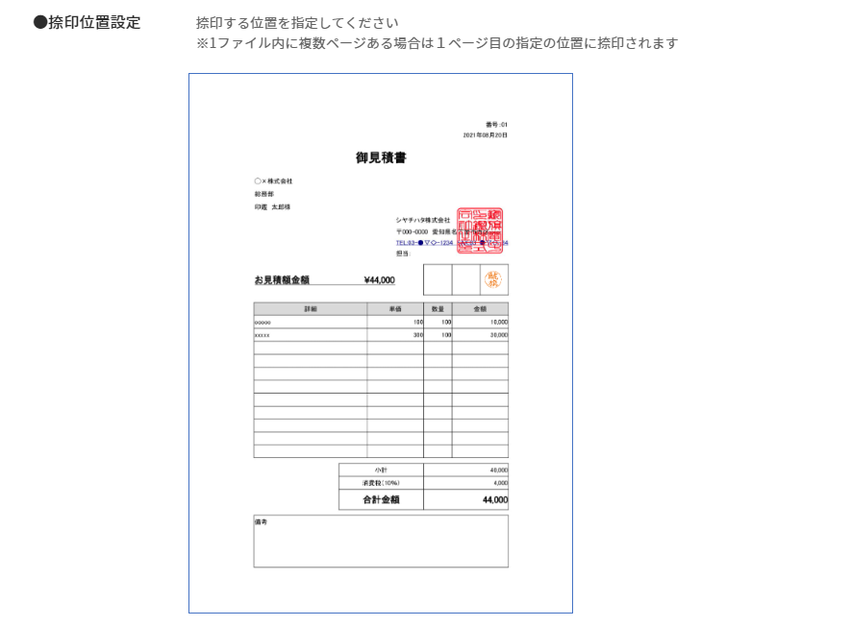The height and width of the screenshot is (626, 851).
Task: Click the ○×株式会社 recipient name
Action: [273, 181]
